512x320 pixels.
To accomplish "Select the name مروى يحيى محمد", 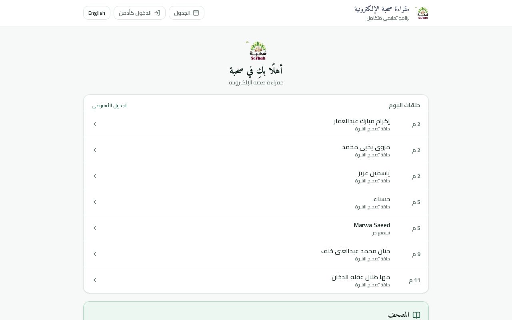I will click(x=366, y=147).
